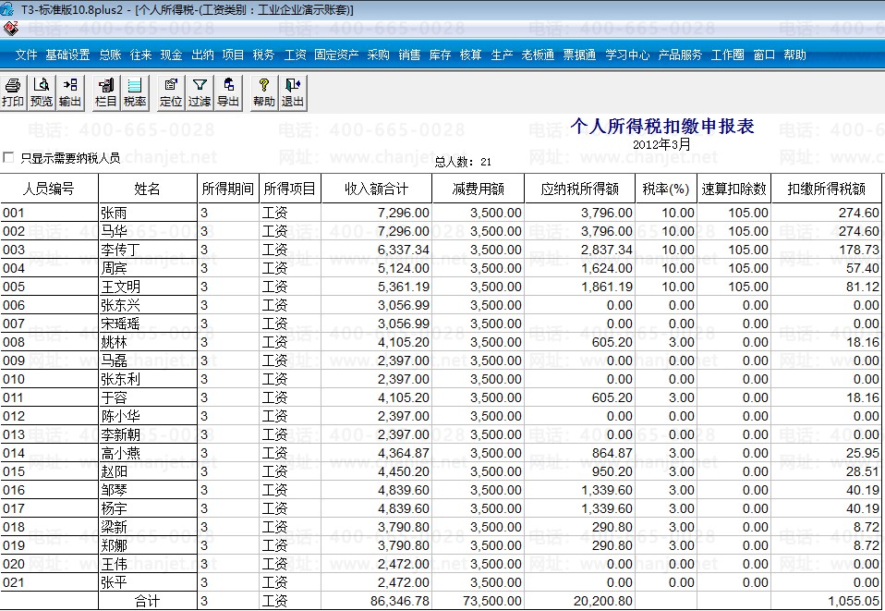885x611 pixels.
Task: Open the 学习中心 menu
Action: pos(627,55)
